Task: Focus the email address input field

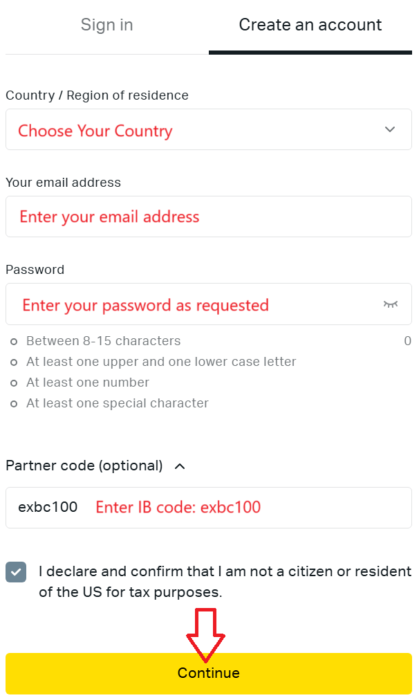Action: pyautogui.click(x=209, y=217)
